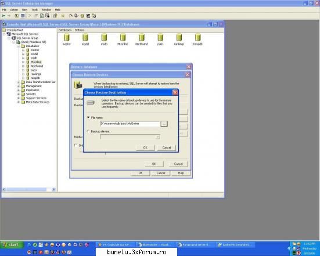Open the Action menu
Screen dimensions: 320x256
click(x=14, y=10)
